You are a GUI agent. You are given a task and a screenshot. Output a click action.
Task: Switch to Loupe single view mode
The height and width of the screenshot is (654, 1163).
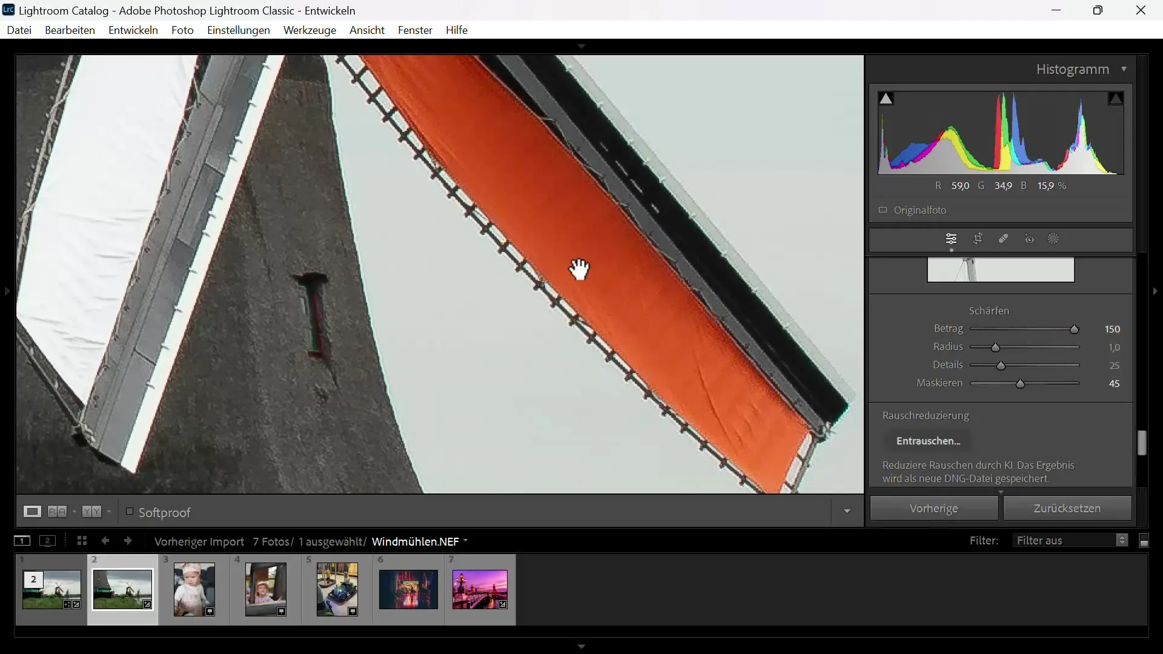coord(32,512)
